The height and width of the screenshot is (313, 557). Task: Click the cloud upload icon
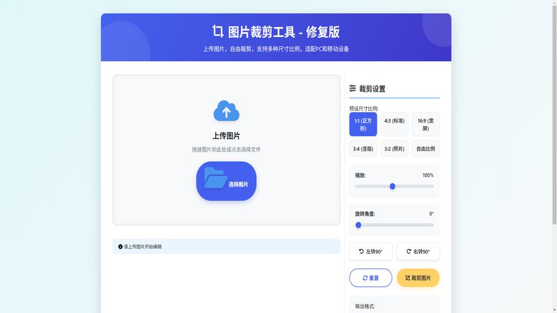(x=226, y=111)
